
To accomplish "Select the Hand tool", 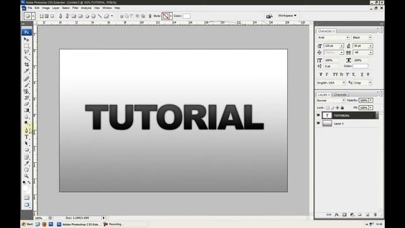I will [x=27, y=170].
